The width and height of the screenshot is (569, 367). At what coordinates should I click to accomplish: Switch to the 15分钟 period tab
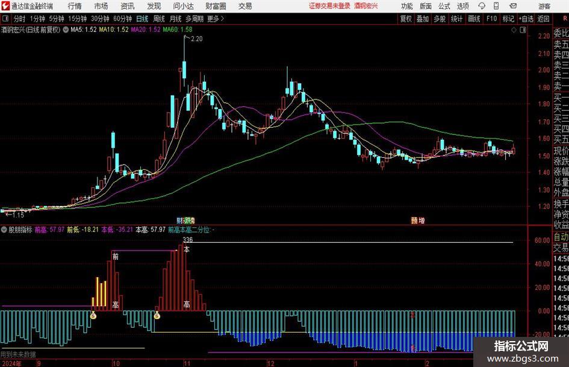[78, 19]
